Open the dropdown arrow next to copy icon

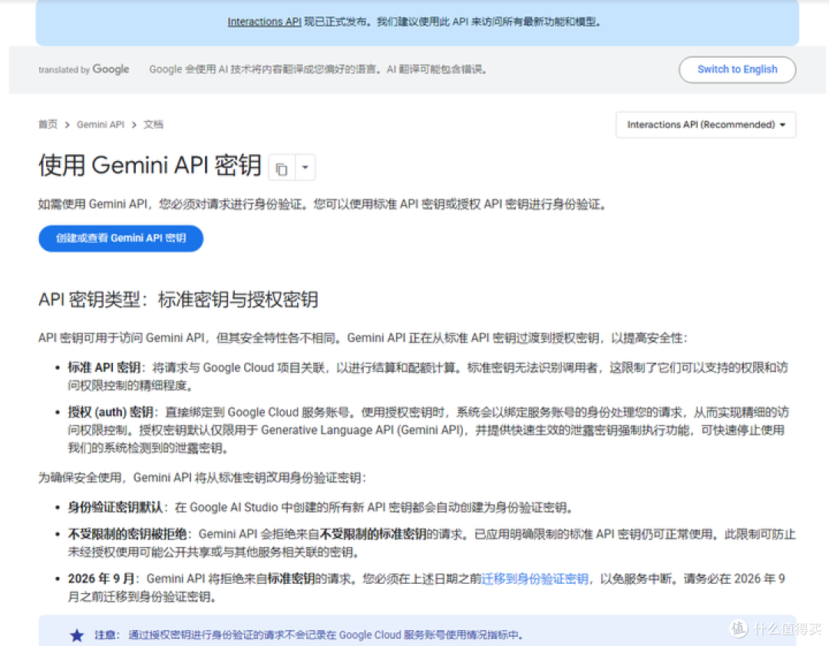pyautogui.click(x=305, y=168)
